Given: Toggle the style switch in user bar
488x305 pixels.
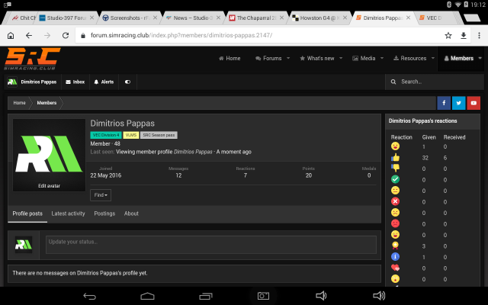Looking at the screenshot, I should 127,82.
